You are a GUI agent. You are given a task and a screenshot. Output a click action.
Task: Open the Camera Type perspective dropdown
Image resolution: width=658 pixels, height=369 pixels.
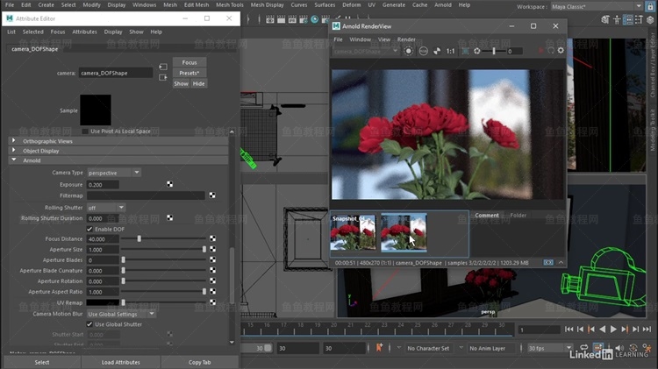tap(114, 173)
